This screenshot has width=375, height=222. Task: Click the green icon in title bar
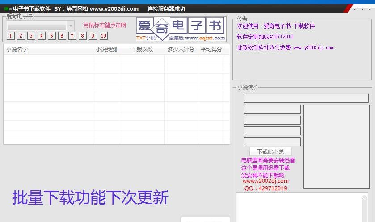(x=7, y=9)
